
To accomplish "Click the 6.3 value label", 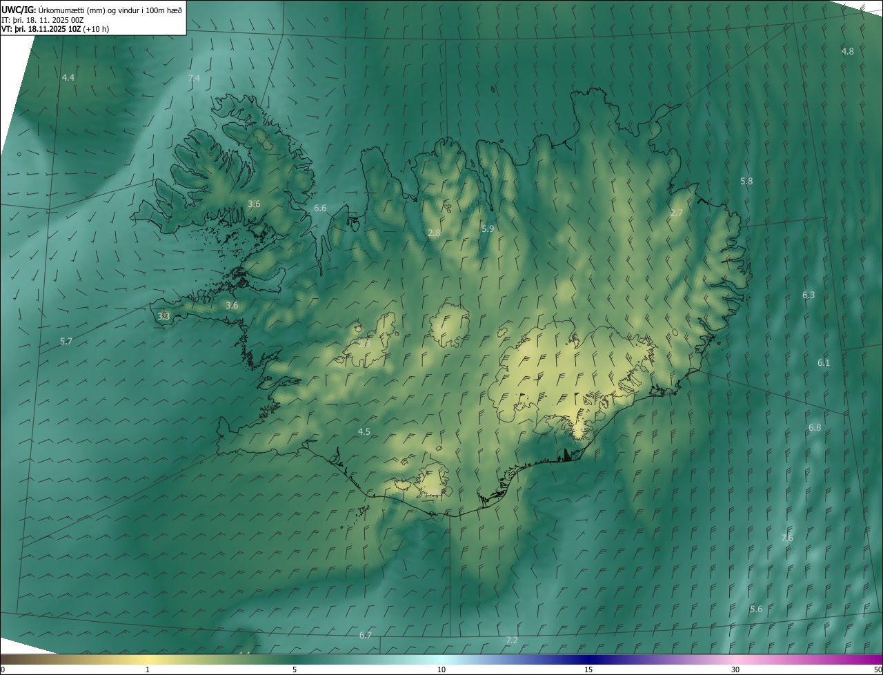I will (x=808, y=295).
